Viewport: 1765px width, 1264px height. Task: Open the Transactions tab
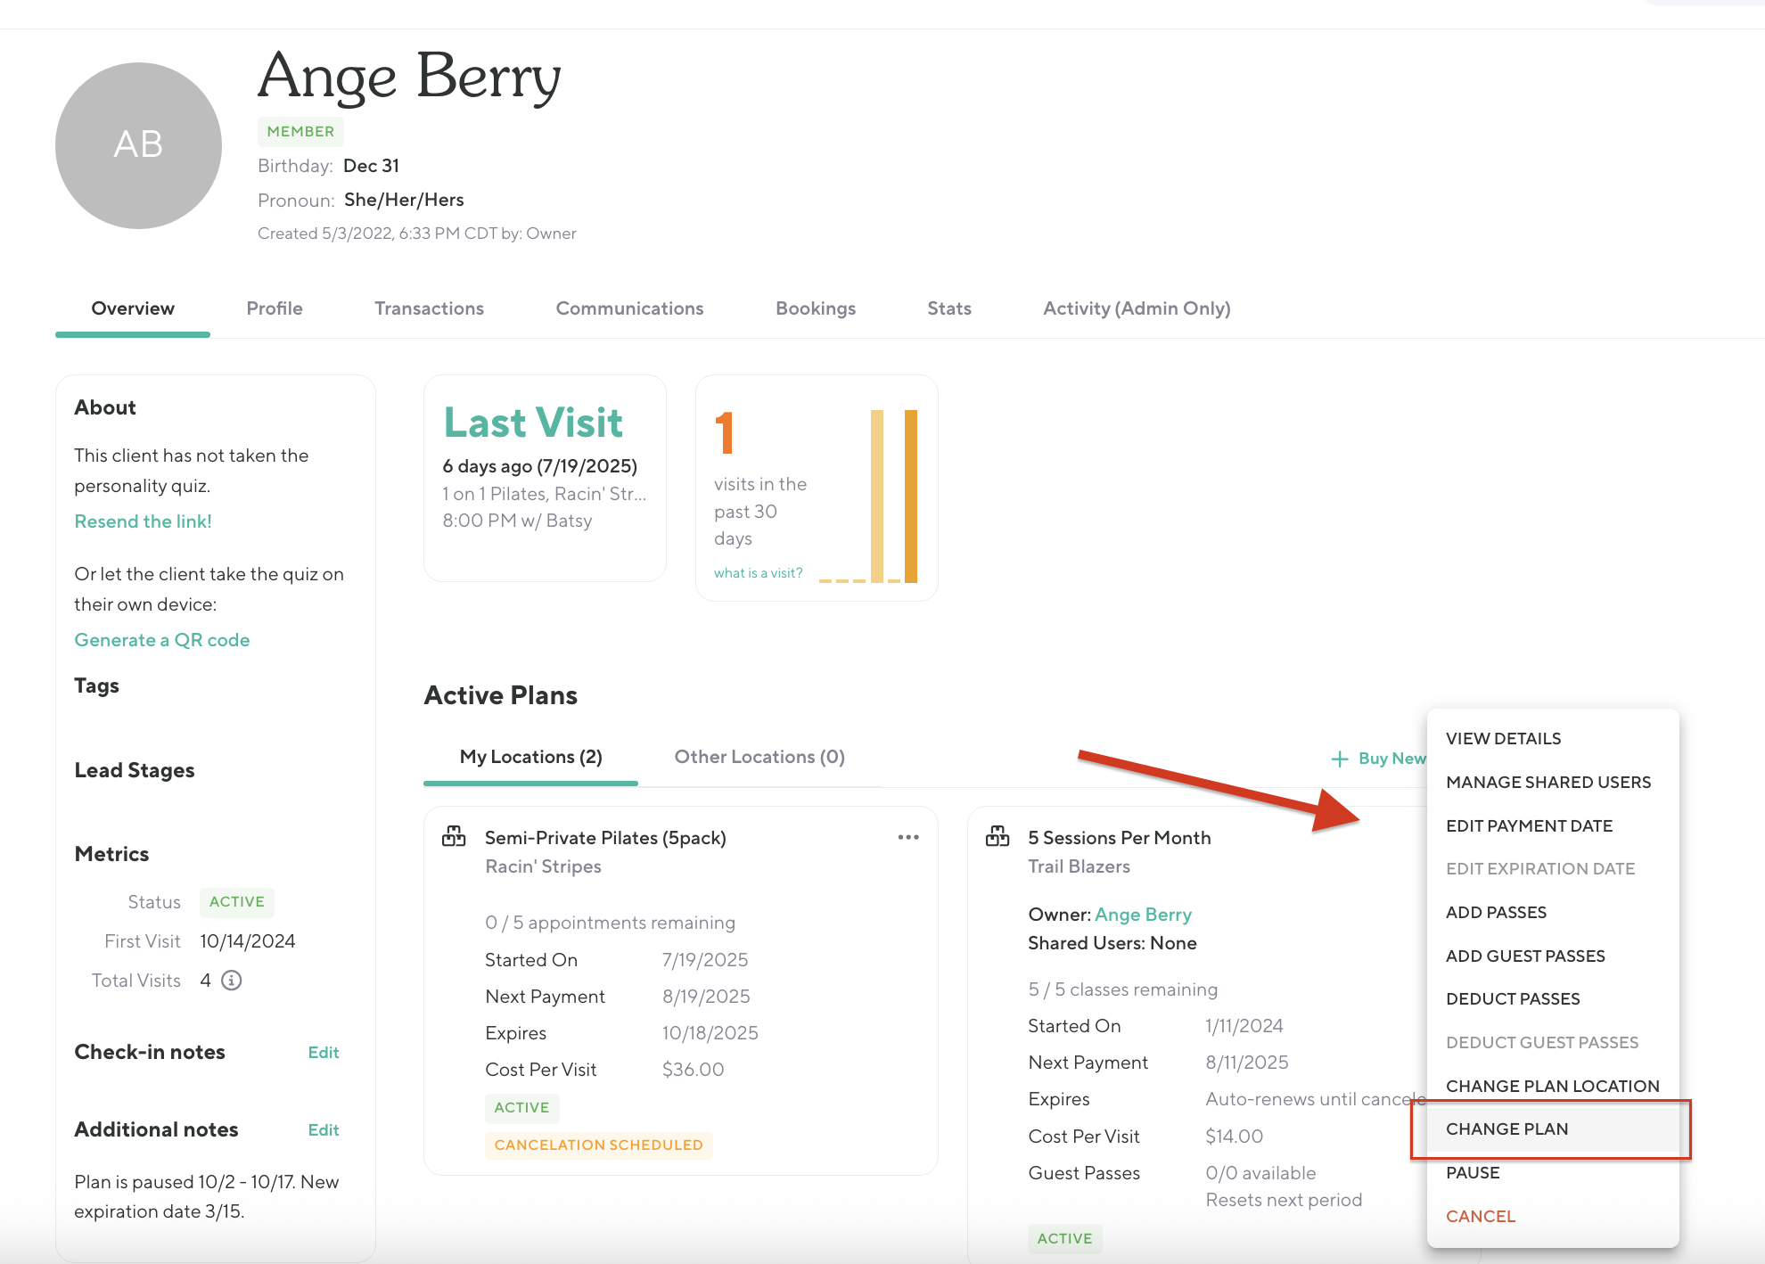pyautogui.click(x=429, y=308)
